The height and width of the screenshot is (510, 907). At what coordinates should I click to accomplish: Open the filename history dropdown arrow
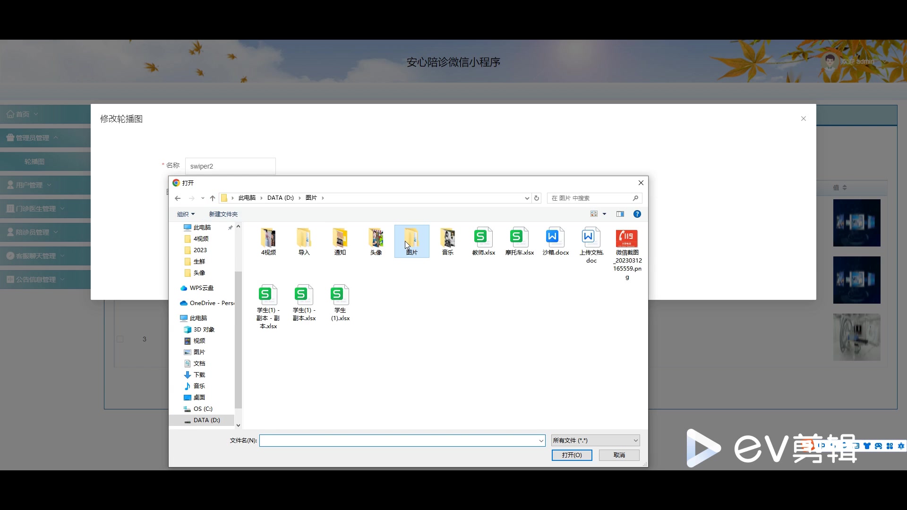(541, 441)
